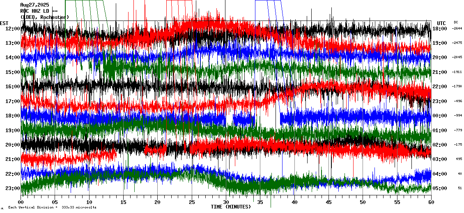The height and width of the screenshot is (213, 464).
Task: Click the Aug27,2025 date label
Action: click(34, 5)
